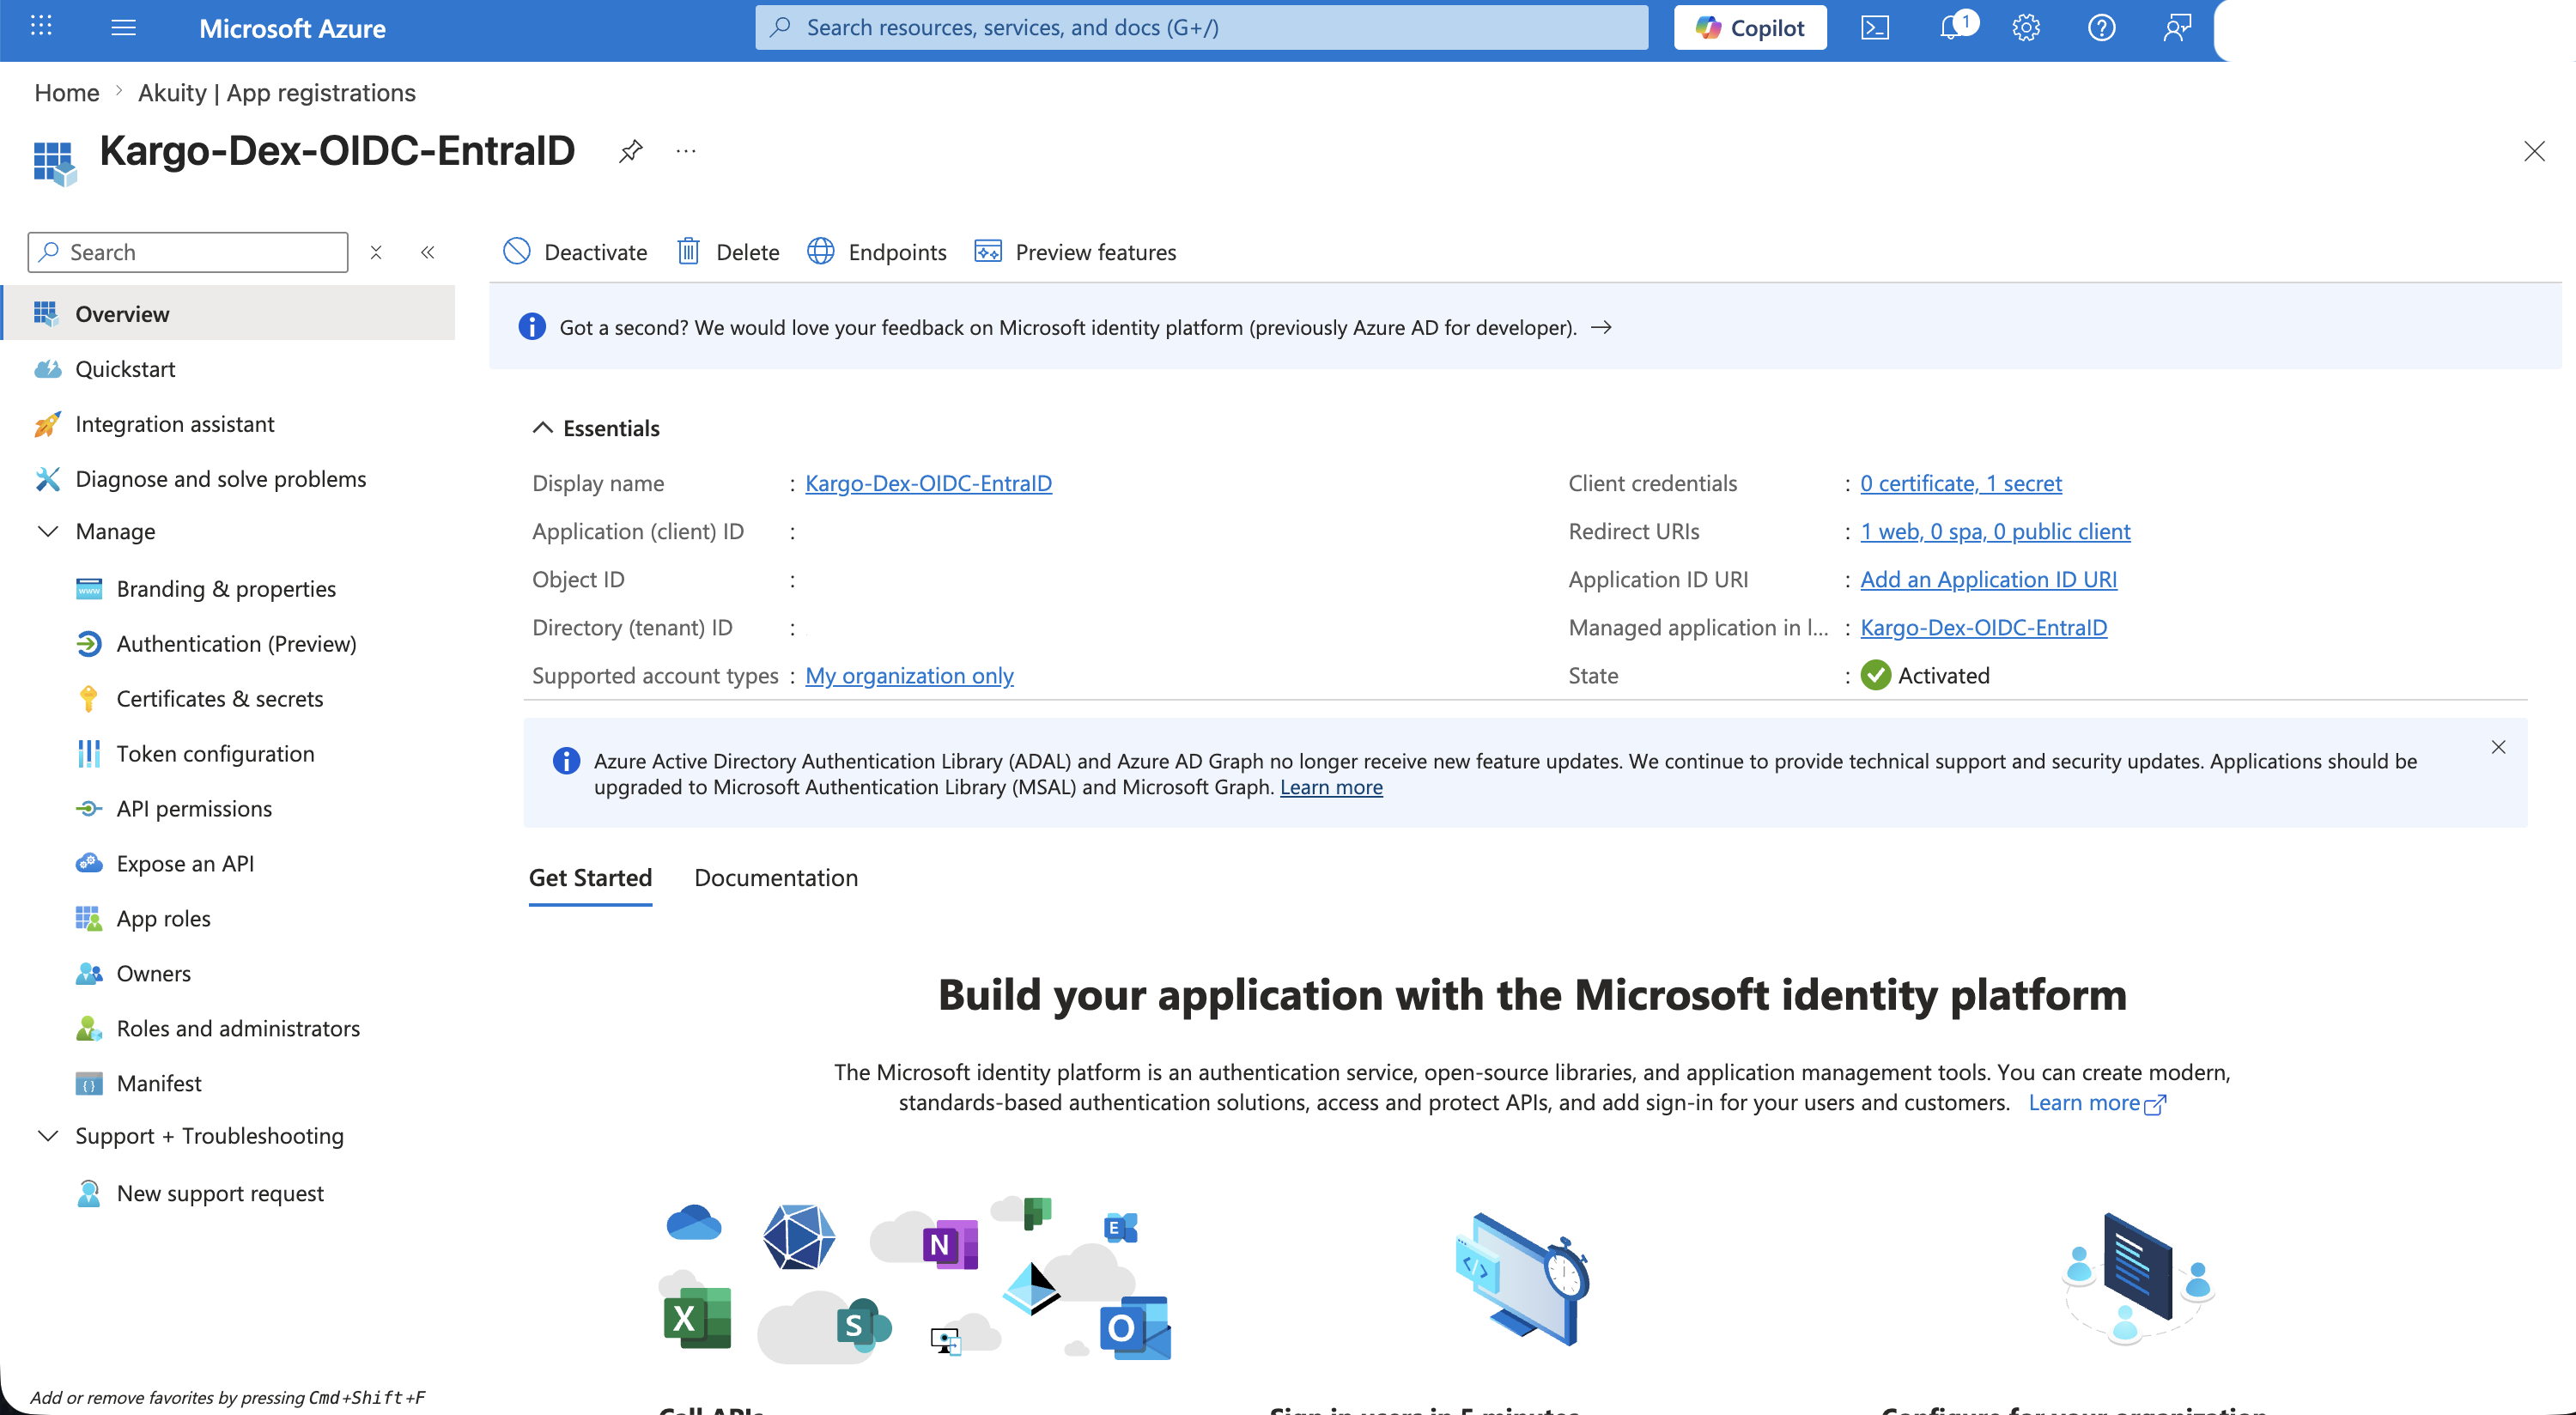Screen dimensions: 2576x1415
Task: Dismiss the ADAL notice banner
Action: click(x=2498, y=747)
